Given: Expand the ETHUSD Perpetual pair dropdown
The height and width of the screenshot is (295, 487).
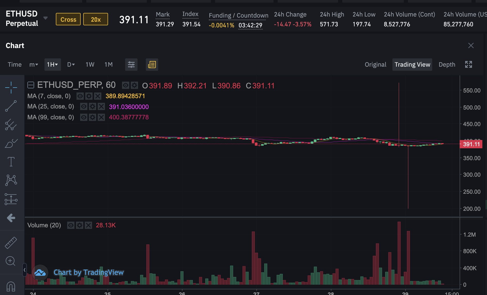Looking at the screenshot, I should [45, 18].
